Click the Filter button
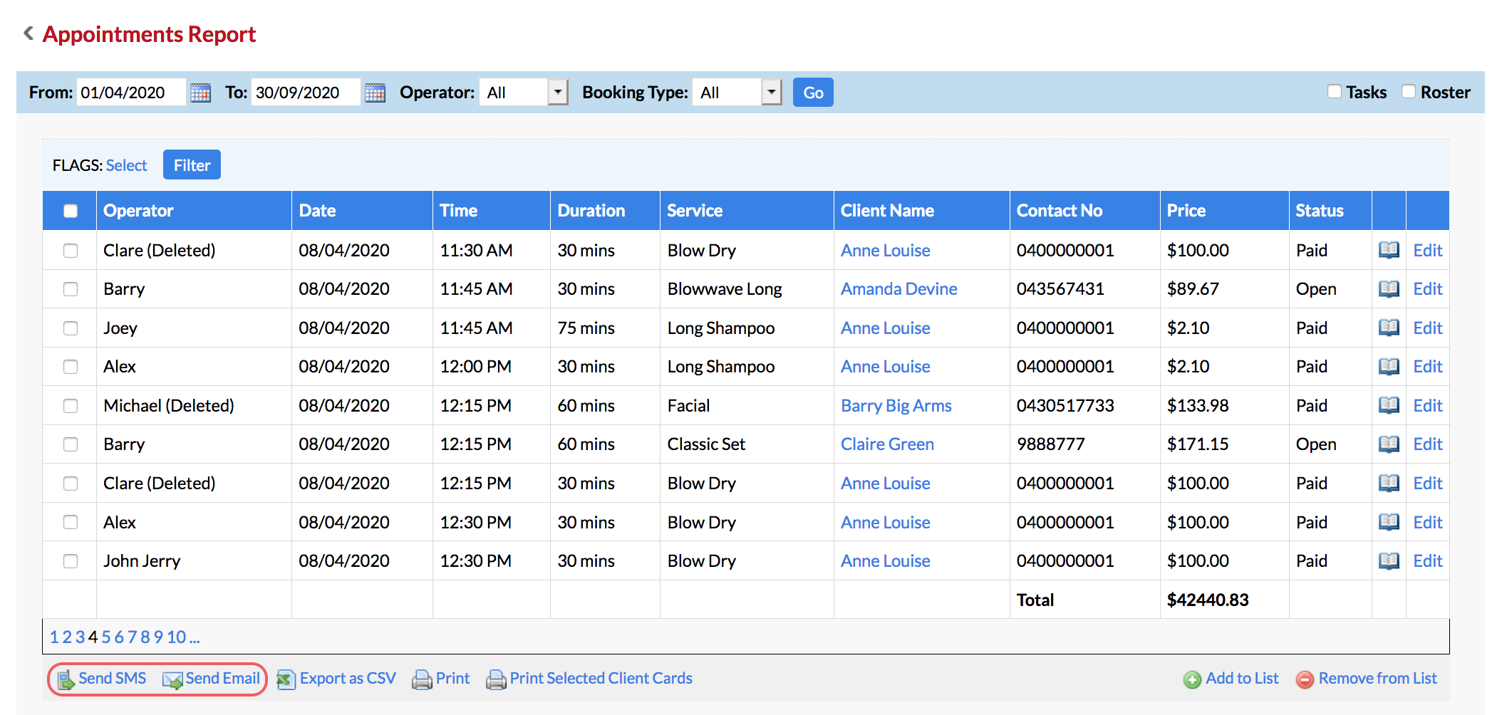The width and height of the screenshot is (1502, 715). pos(191,165)
